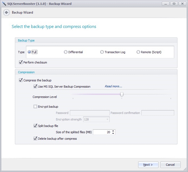Open the Encryption strength dropdown

point(108,119)
